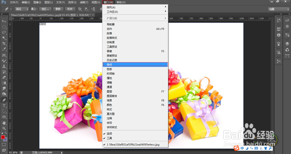Open the Channels panel icon

287,50
